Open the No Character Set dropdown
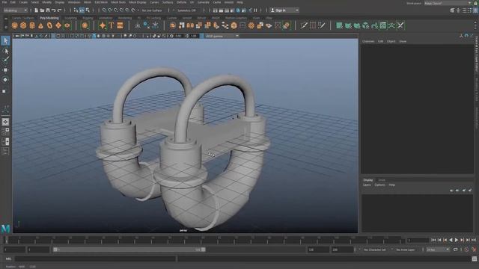This screenshot has width=479, height=269. pyautogui.click(x=375, y=250)
